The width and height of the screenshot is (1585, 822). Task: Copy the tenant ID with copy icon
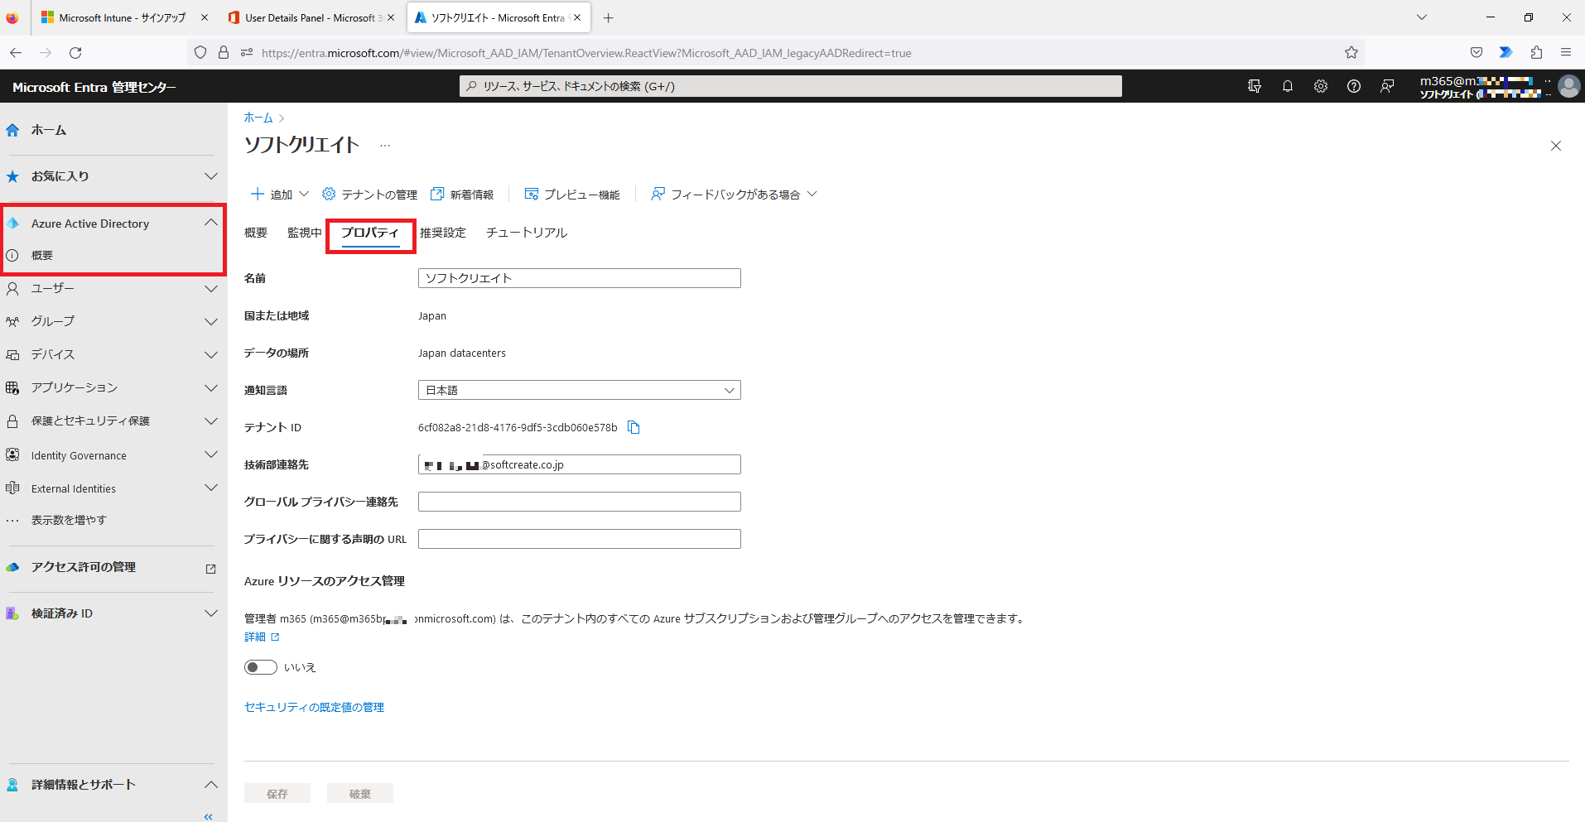point(634,427)
